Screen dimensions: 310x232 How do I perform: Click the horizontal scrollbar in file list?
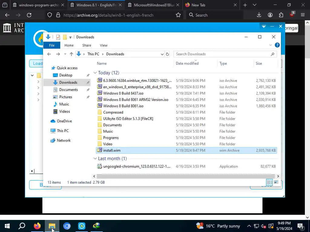[x=186, y=176]
